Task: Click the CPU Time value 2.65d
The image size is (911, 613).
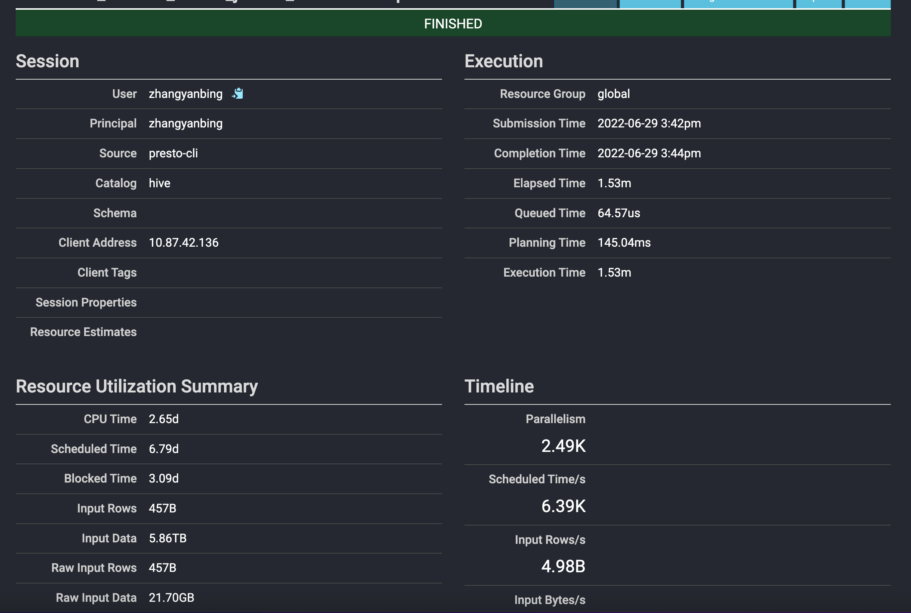Action: [x=163, y=419]
